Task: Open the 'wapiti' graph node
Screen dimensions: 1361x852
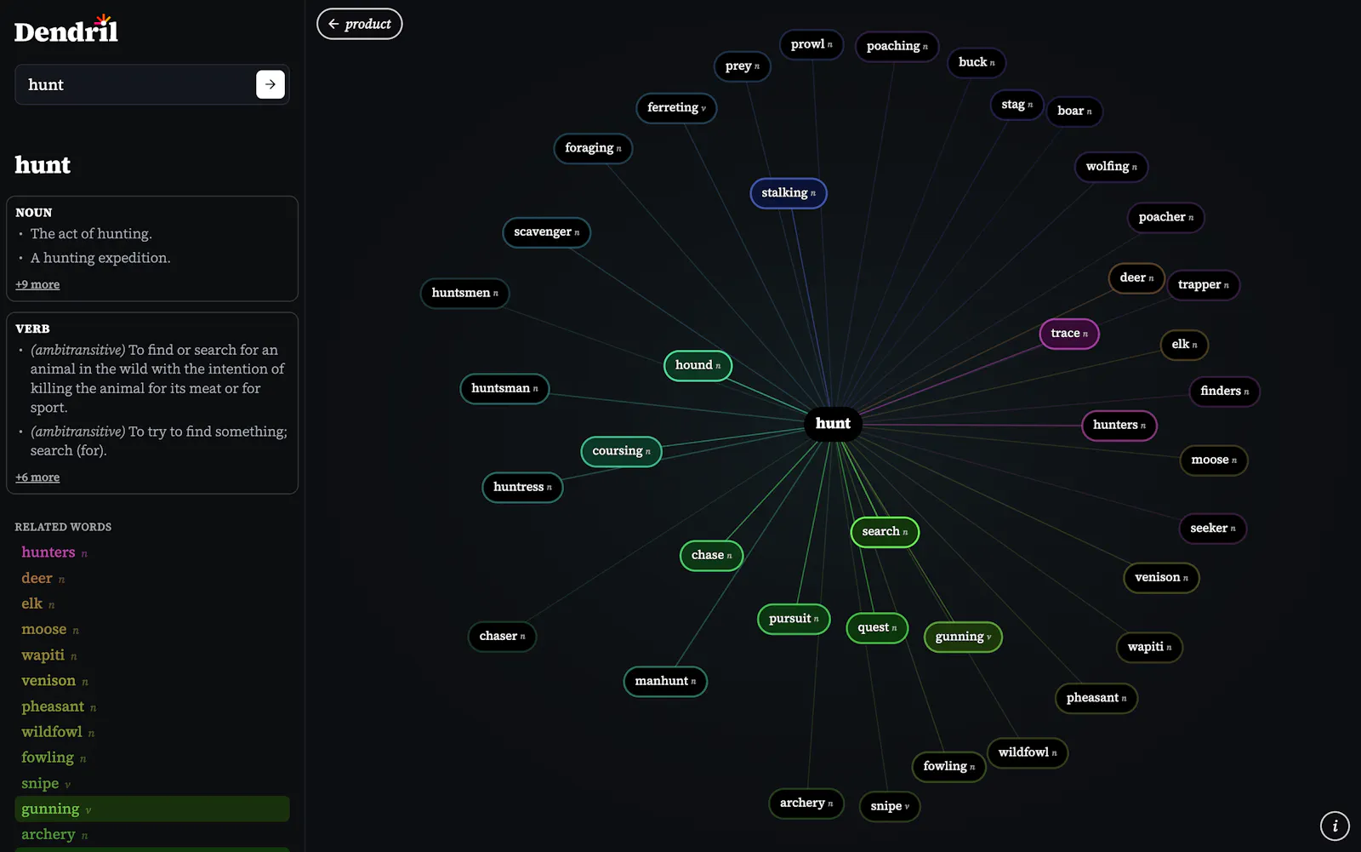Action: [1149, 647]
